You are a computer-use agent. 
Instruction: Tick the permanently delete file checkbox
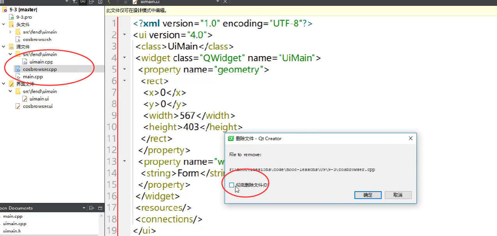coord(232,185)
